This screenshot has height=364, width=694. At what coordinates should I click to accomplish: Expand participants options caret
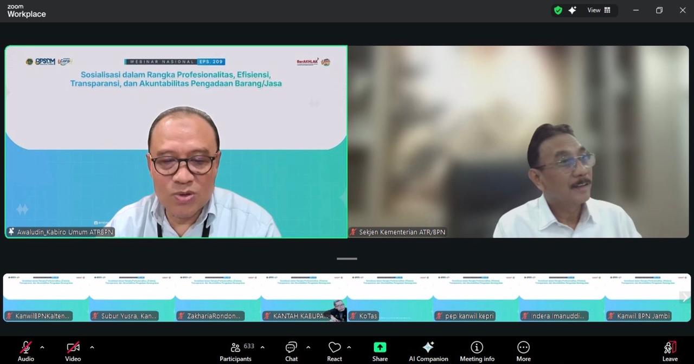coord(262,347)
